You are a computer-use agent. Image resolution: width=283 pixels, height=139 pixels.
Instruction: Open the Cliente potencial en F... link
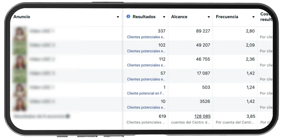click(x=146, y=93)
